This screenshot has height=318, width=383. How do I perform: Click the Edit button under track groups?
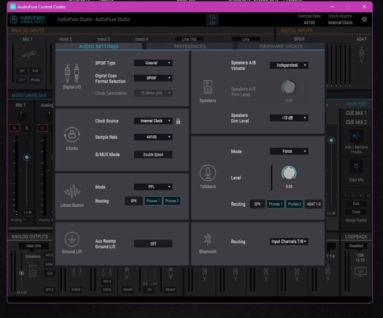(x=356, y=203)
